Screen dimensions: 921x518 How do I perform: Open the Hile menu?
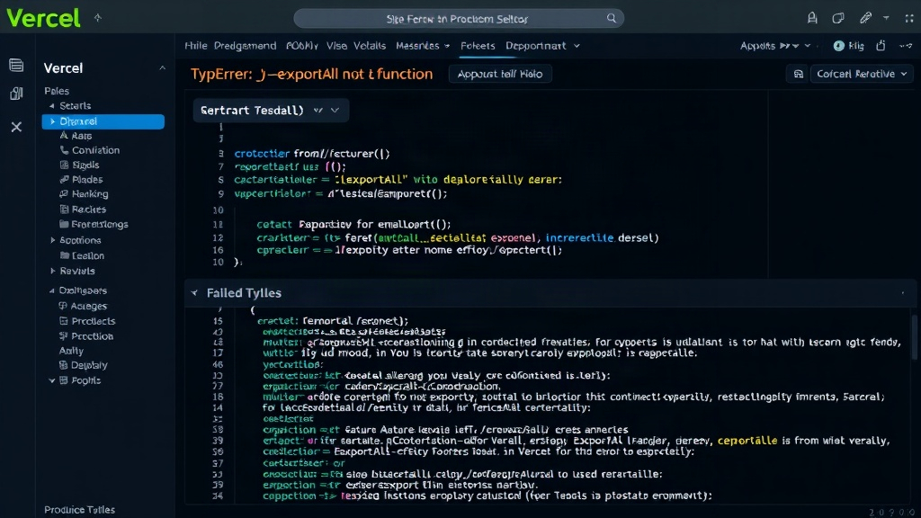point(195,46)
